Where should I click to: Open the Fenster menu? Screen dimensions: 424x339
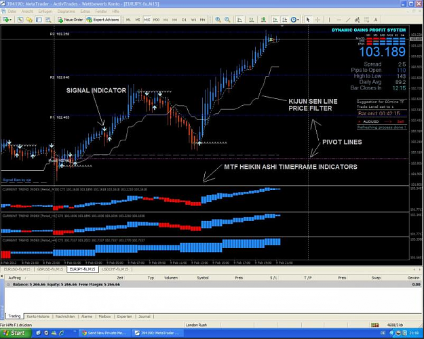[101, 12]
